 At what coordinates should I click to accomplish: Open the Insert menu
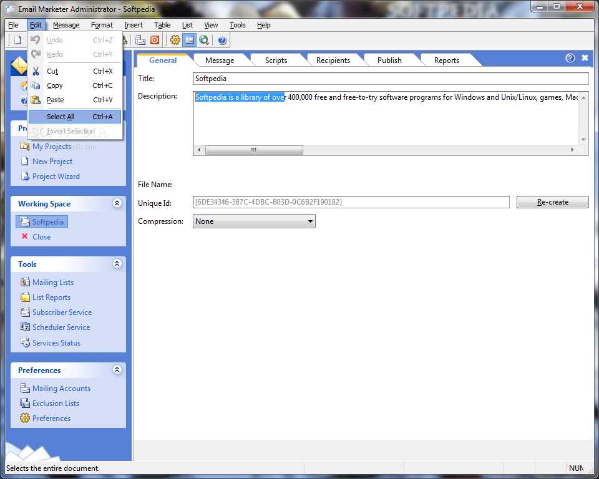pyautogui.click(x=134, y=25)
